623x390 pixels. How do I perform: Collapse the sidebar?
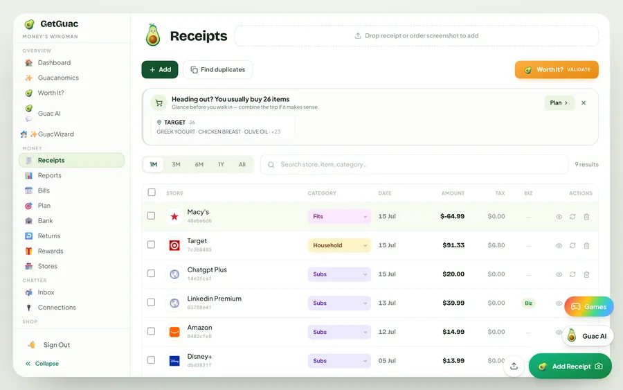tap(42, 364)
